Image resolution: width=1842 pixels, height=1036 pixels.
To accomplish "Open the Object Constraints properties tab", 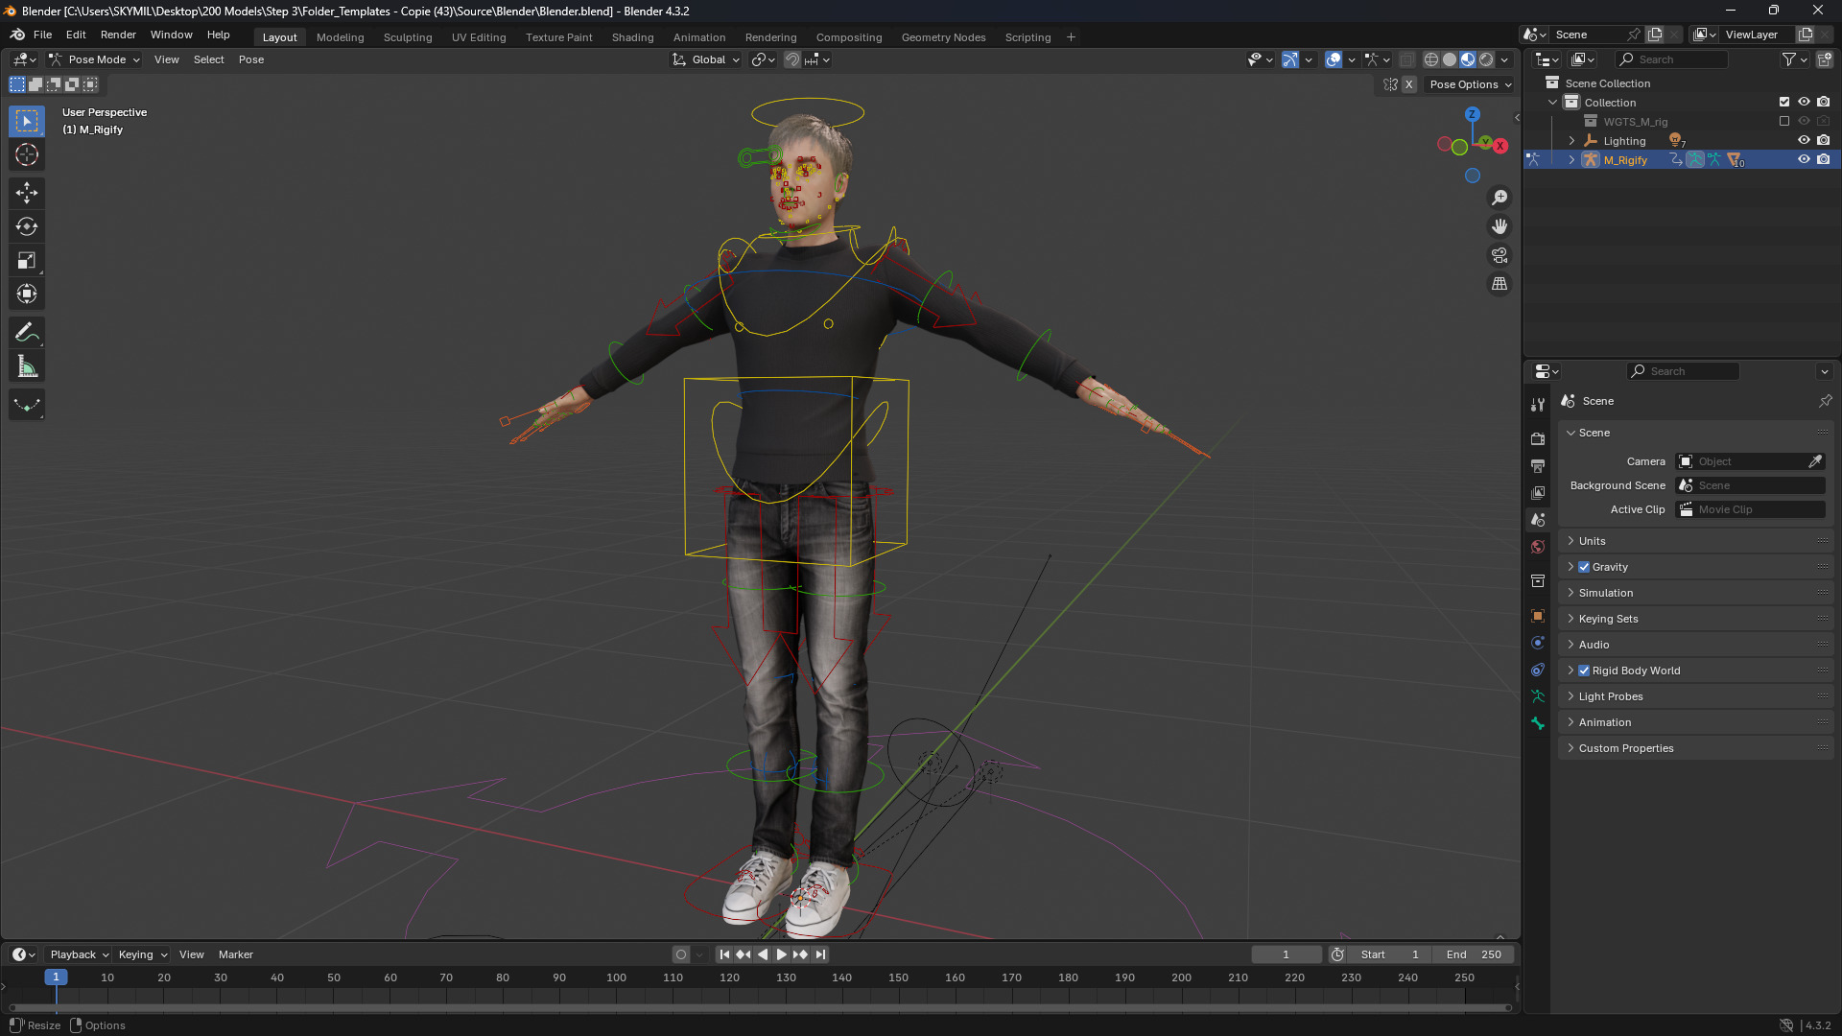I will click(x=1538, y=670).
